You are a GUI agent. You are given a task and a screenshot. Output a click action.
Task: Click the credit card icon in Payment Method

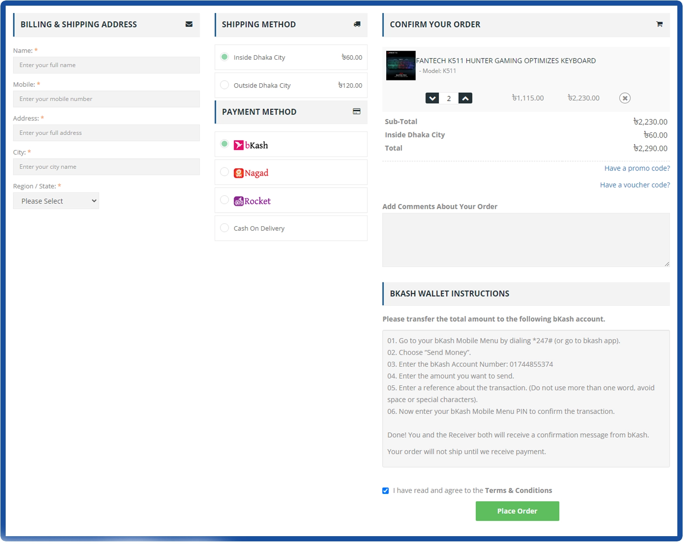coord(357,112)
